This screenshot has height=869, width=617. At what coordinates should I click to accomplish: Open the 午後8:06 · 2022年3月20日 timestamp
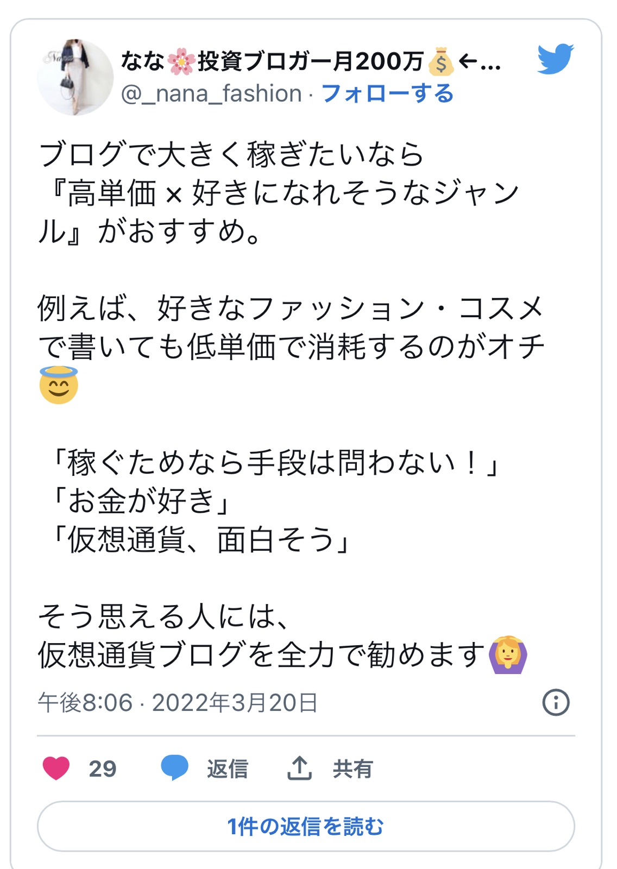click(178, 702)
